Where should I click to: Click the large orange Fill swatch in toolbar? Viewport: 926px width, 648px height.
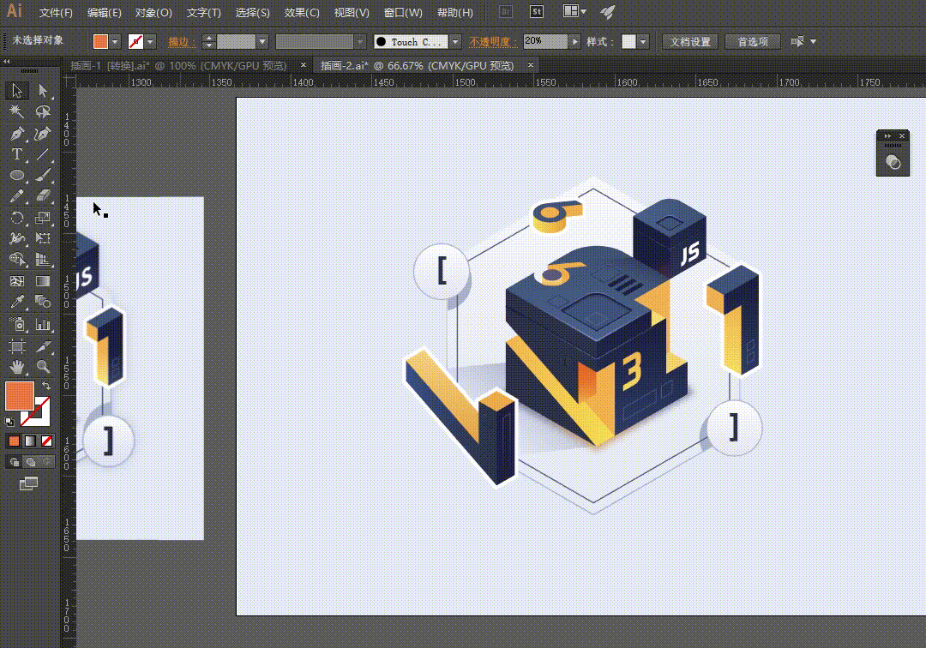(20, 396)
